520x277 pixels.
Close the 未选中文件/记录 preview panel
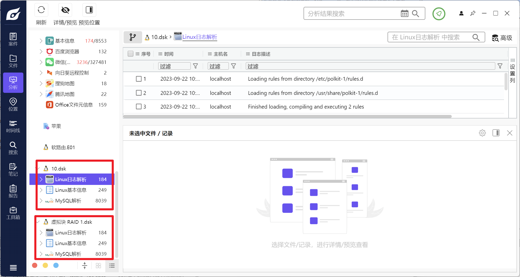(510, 133)
